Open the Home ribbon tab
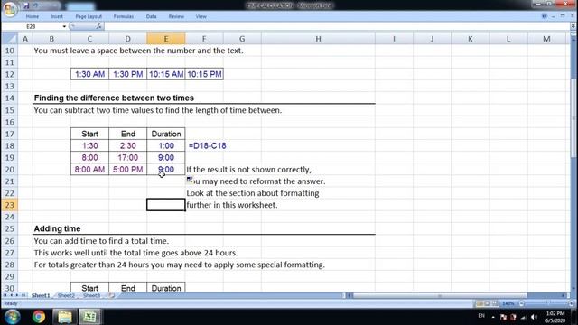This screenshot has width=578, height=325. click(33, 16)
